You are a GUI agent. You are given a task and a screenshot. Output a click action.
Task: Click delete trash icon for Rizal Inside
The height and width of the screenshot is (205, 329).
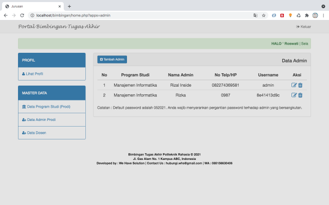(x=300, y=85)
